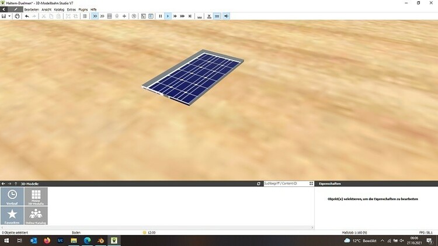Click the clock time settings icon
438x246 pixels.
(134, 16)
